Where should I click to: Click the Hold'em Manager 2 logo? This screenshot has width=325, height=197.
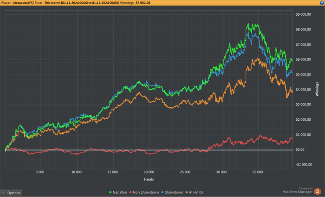317,191
